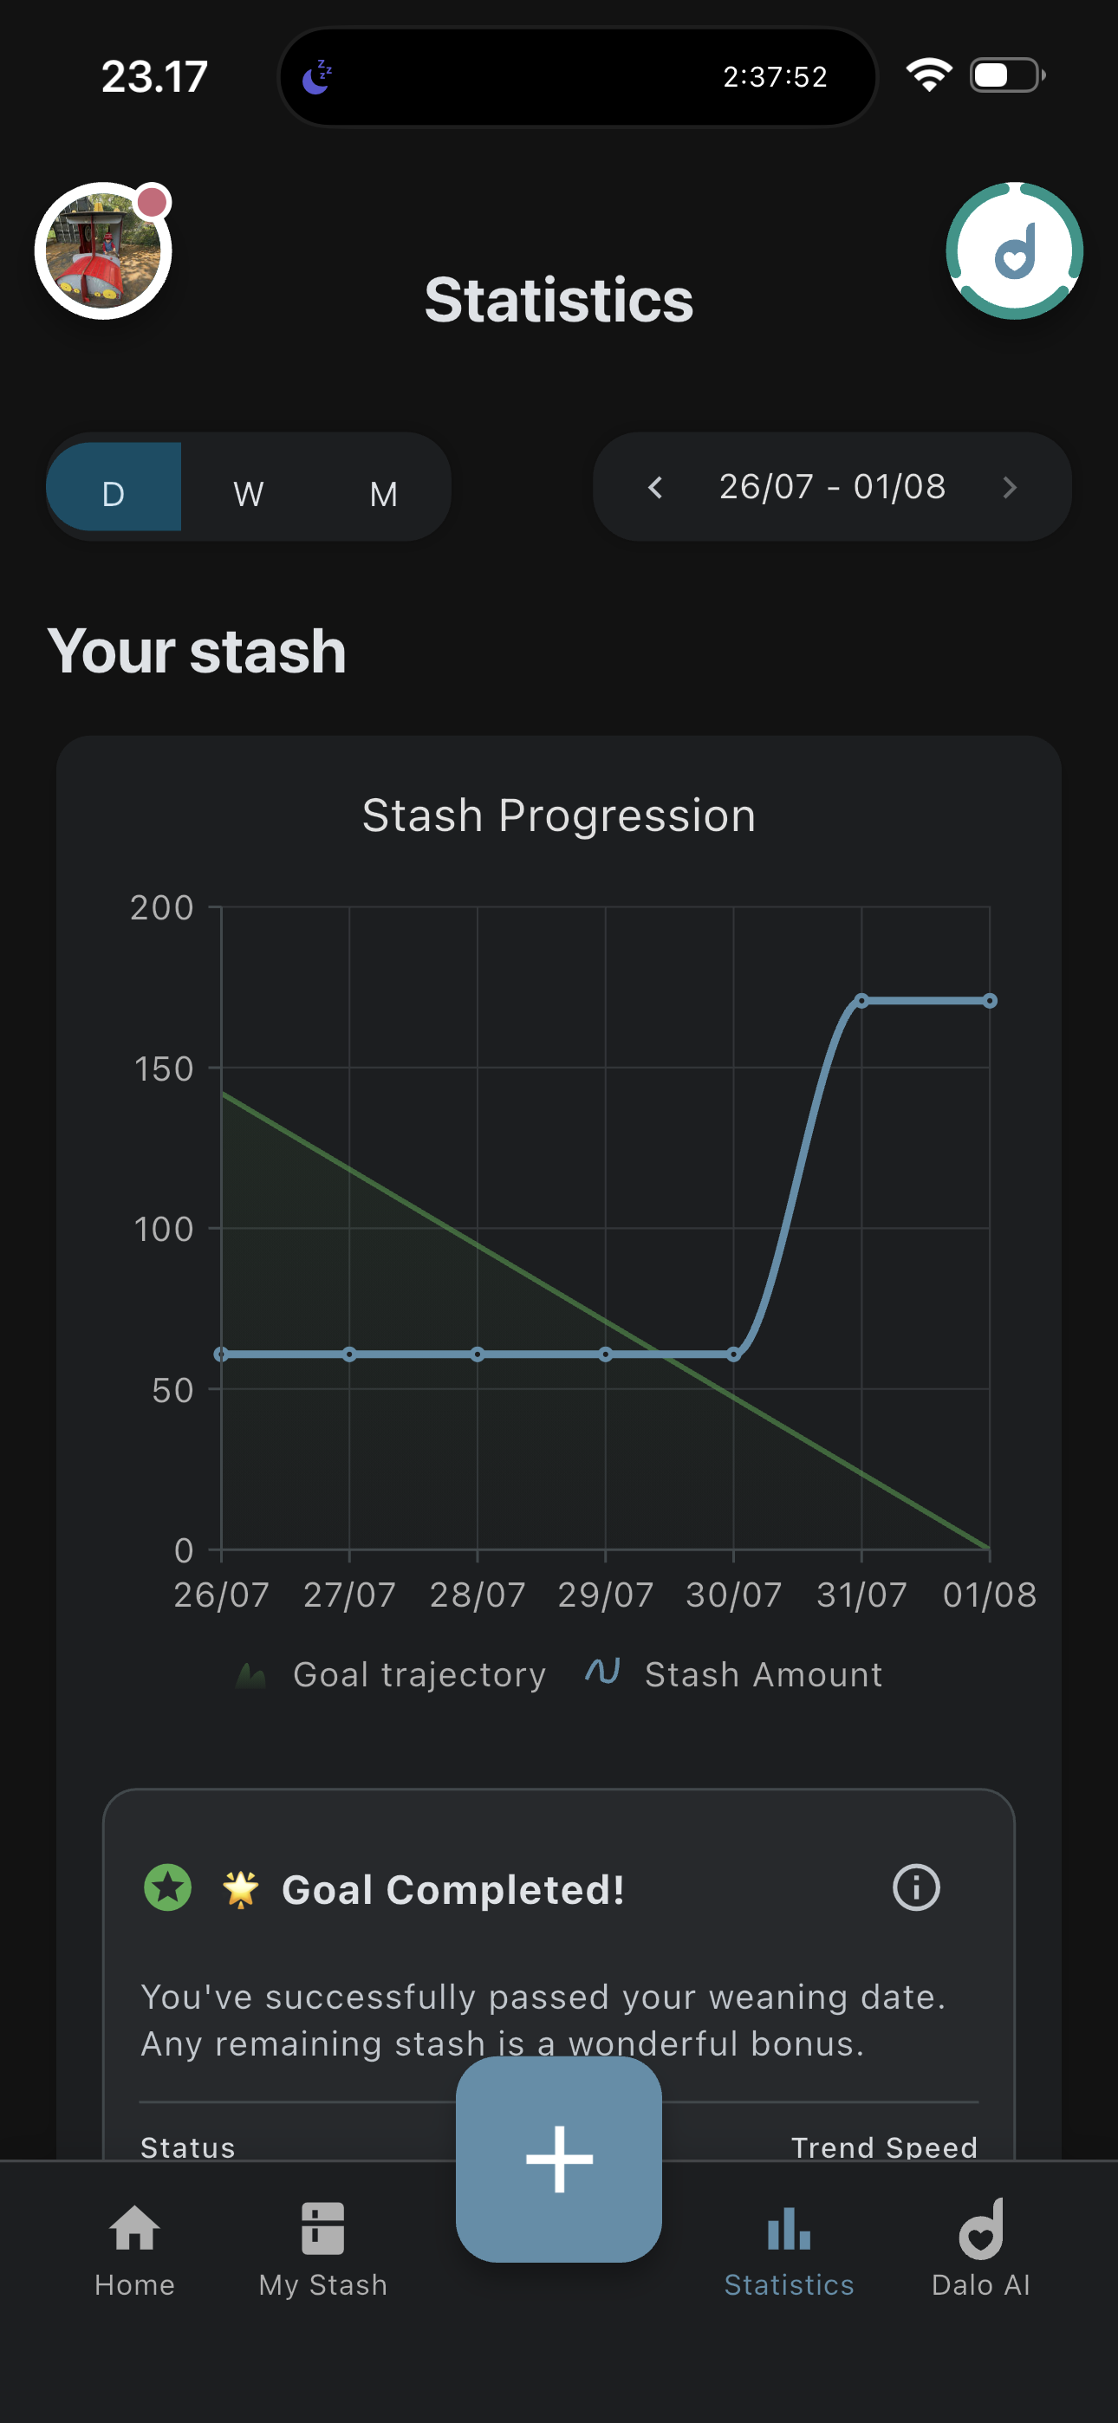
Task: Toggle the Goal trajectory legend
Action: tap(391, 1674)
